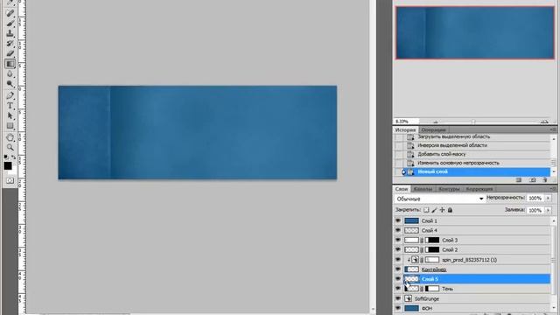The image size is (560, 315).
Task: Open History panel options menu
Action: click(x=554, y=129)
